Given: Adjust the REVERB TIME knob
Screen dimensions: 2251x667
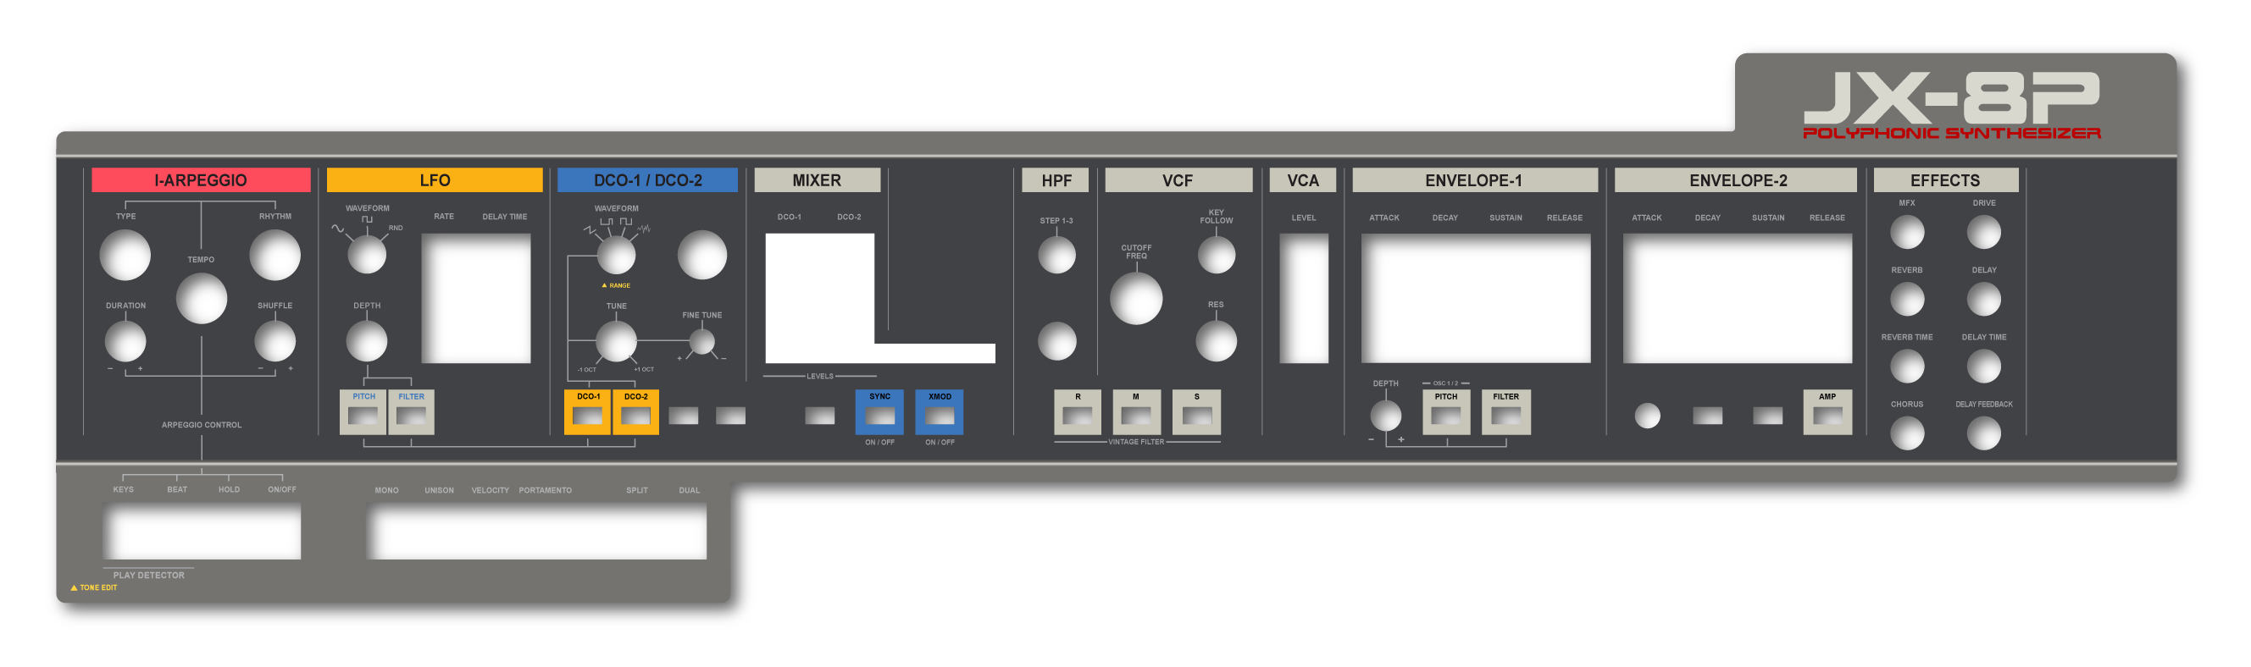Looking at the screenshot, I should (1907, 367).
